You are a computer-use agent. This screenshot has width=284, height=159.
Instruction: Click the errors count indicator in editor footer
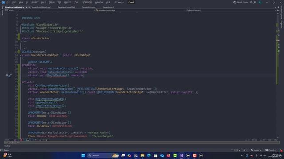coord(23,140)
